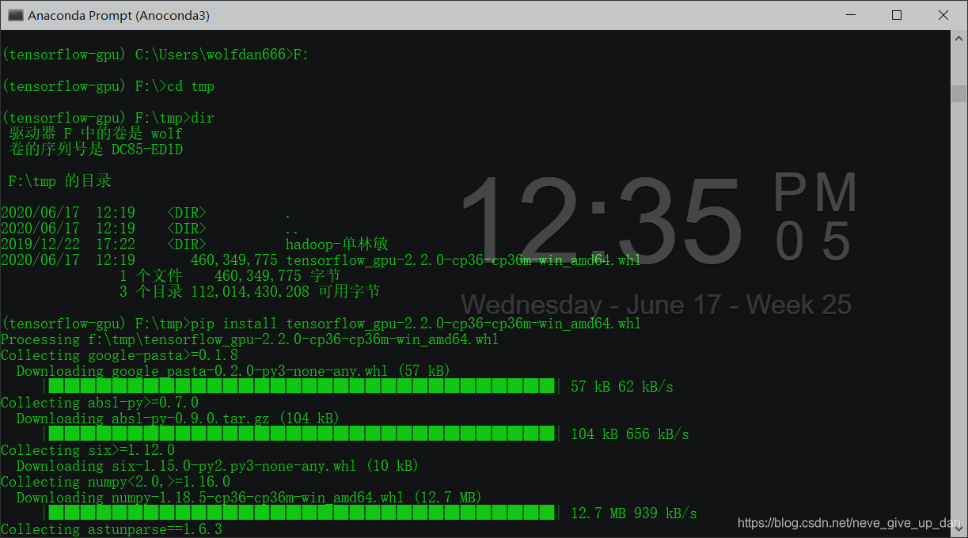
Task: Click 'Collecting six>=1.12.0' line
Action: click(87, 450)
